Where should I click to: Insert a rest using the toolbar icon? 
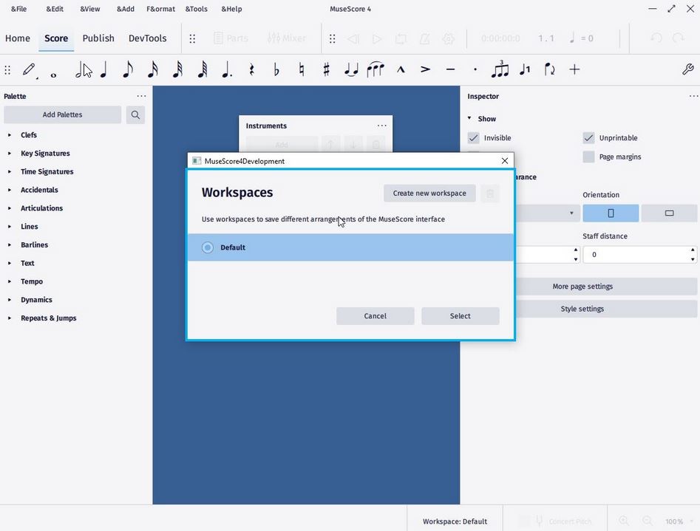point(251,69)
